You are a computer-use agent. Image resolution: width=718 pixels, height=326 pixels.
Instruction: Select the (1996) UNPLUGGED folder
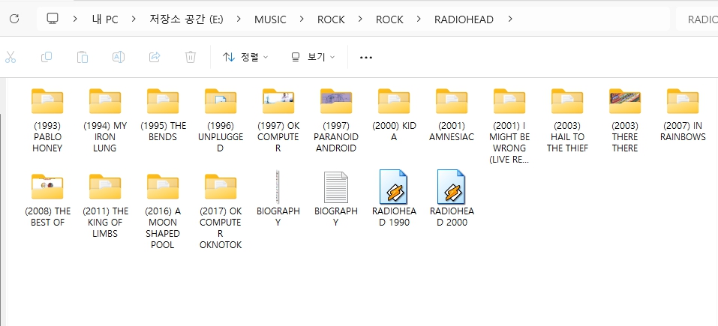tap(221, 121)
